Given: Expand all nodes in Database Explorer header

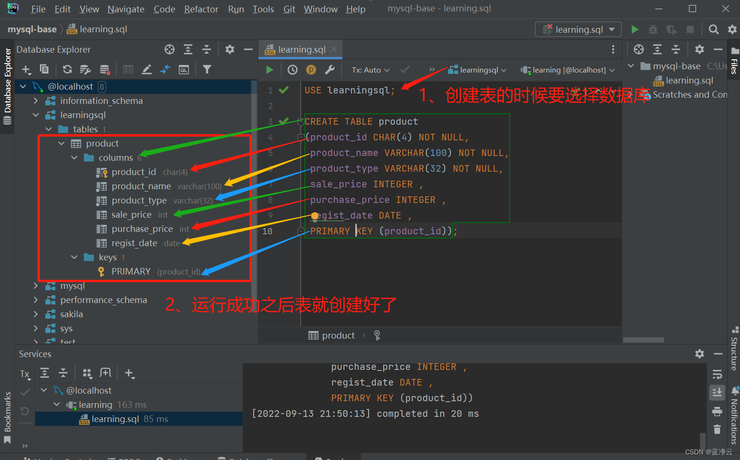Looking at the screenshot, I should (188, 49).
